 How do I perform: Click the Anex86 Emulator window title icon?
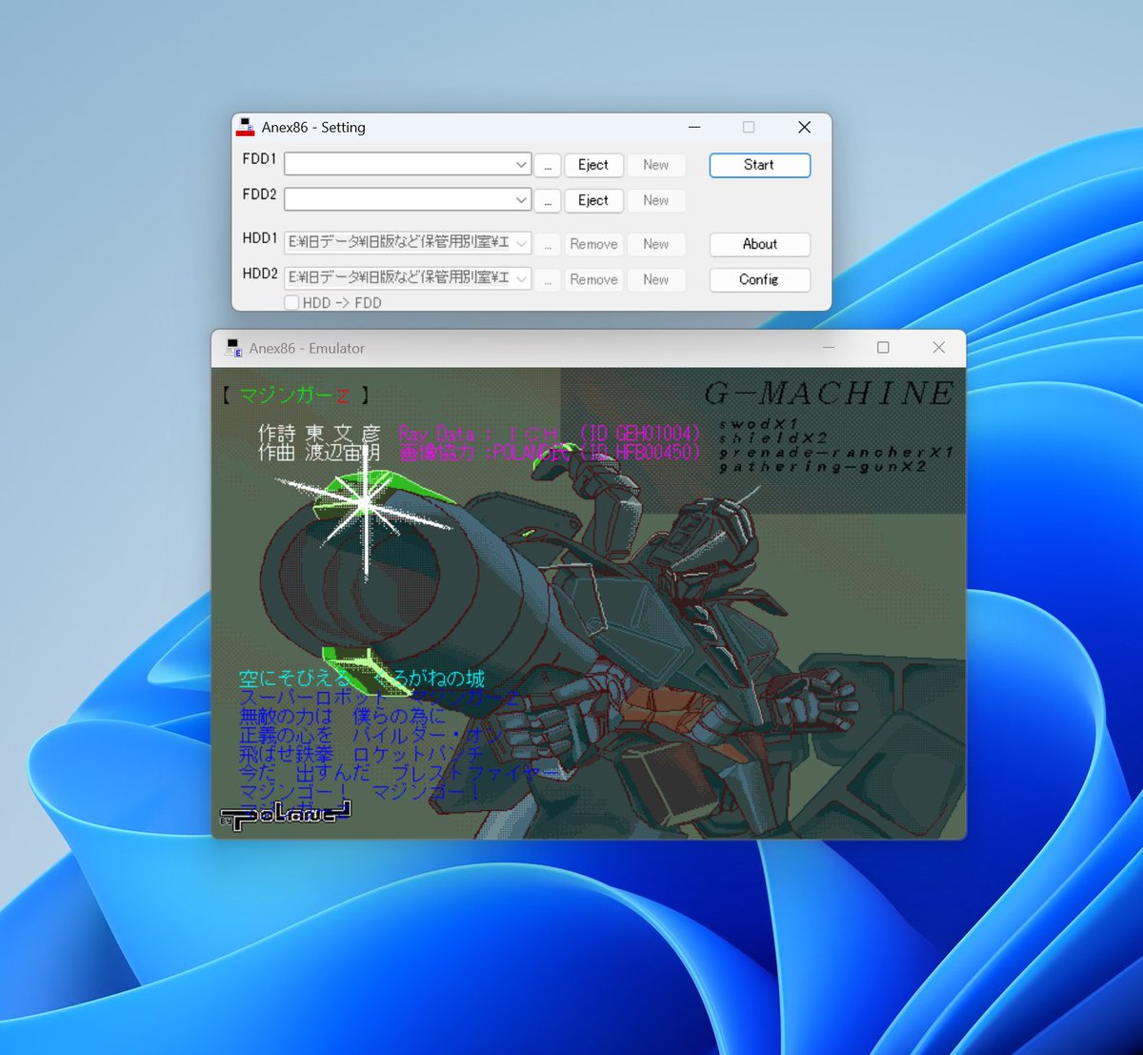click(233, 349)
